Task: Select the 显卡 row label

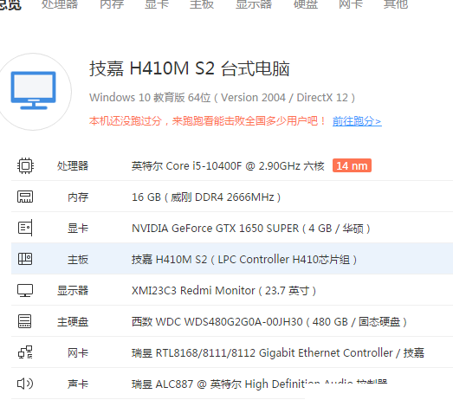Action: (x=78, y=229)
